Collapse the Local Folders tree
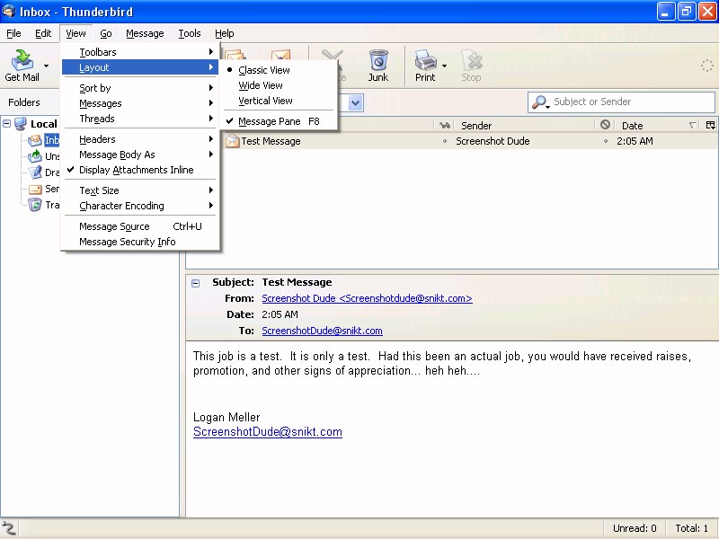The height and width of the screenshot is (539, 719). pyautogui.click(x=7, y=123)
